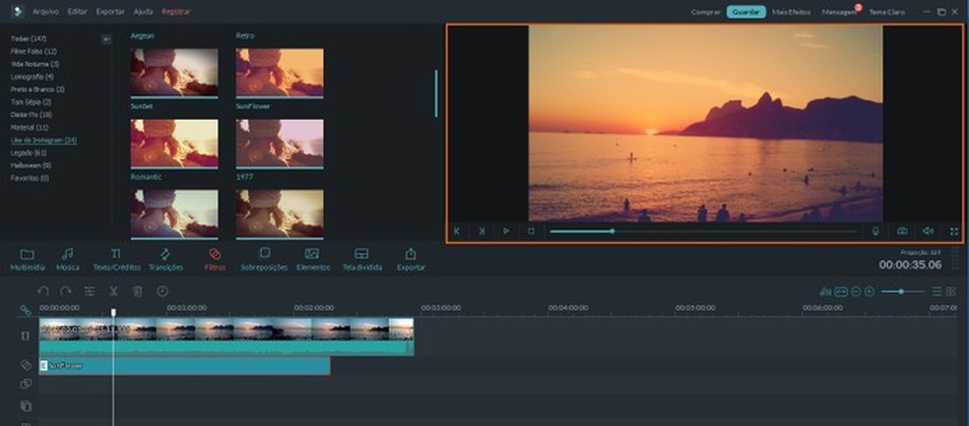Viewport: 969px width, 426px height.
Task: Select the Preto e Branco filter category
Action: click(37, 90)
